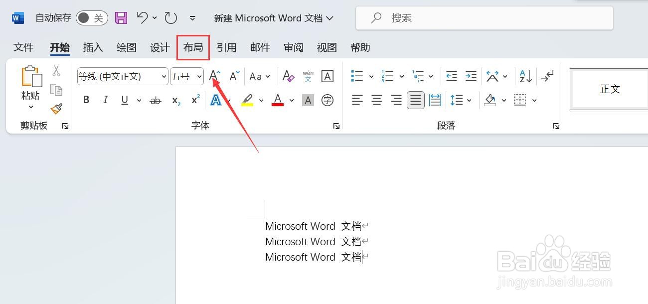Screen dimensions: 648x304
Task: Switch to the 布局 ribbon tab
Action: pos(193,47)
